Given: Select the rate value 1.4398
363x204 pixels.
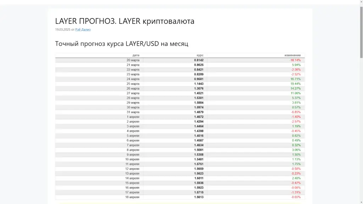Looking at the screenshot, I should point(199,131).
